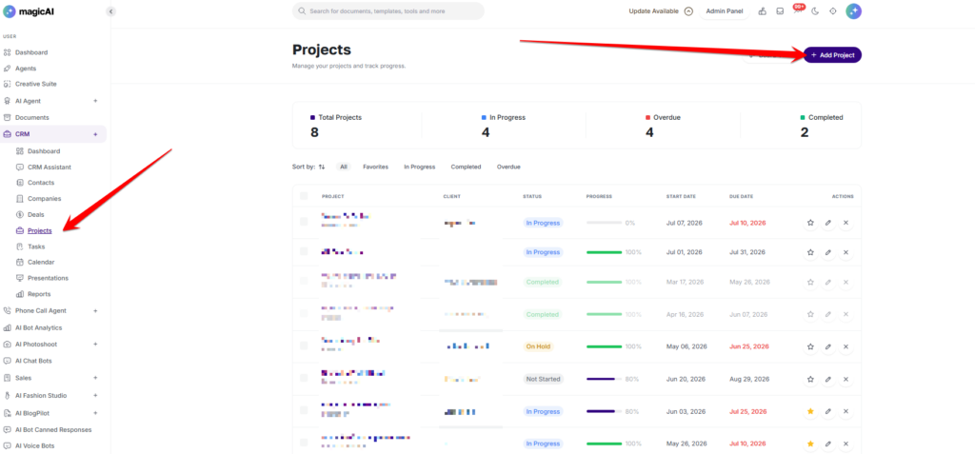Screen dimensions: 975x454
Task: Unfavorite the project starting Jun 03, 2026
Action: (x=810, y=411)
